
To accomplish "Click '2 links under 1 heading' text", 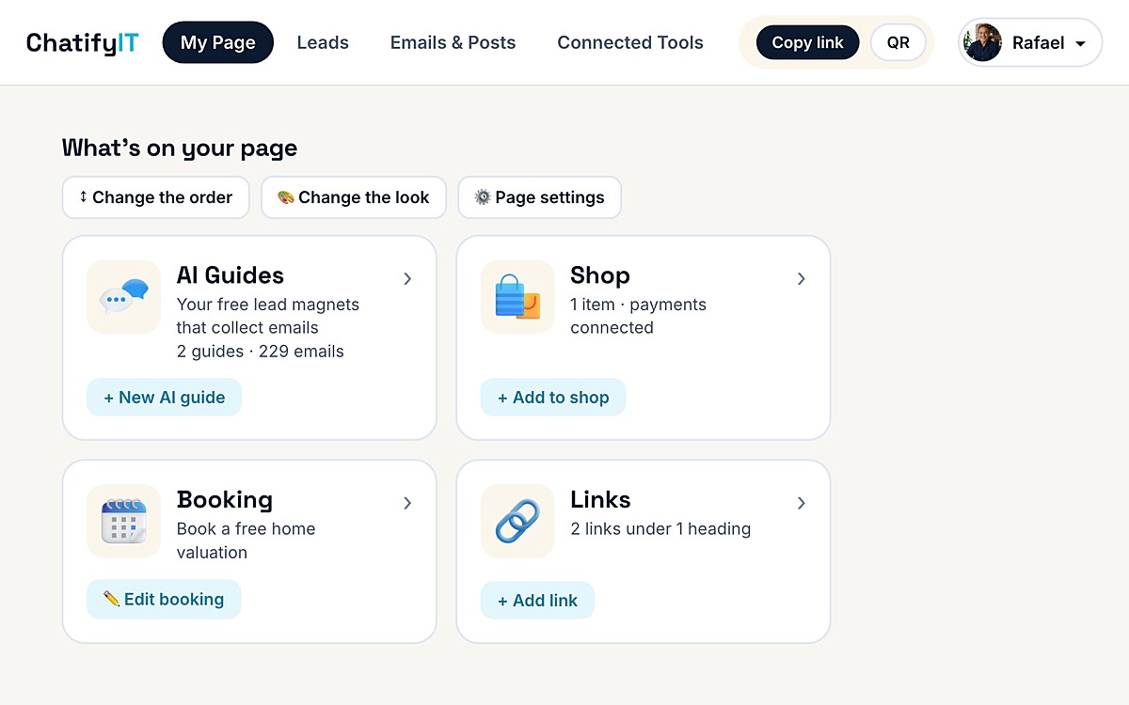I will pyautogui.click(x=660, y=529).
